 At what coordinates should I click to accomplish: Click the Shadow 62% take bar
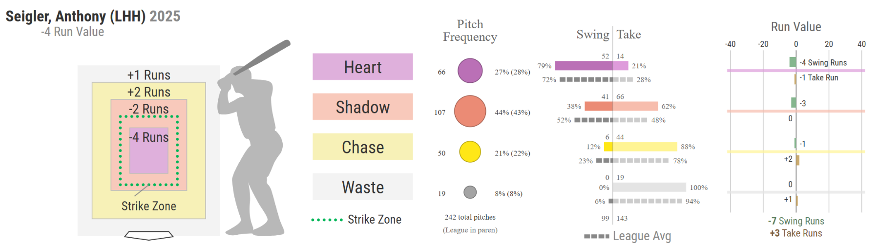tap(635, 106)
